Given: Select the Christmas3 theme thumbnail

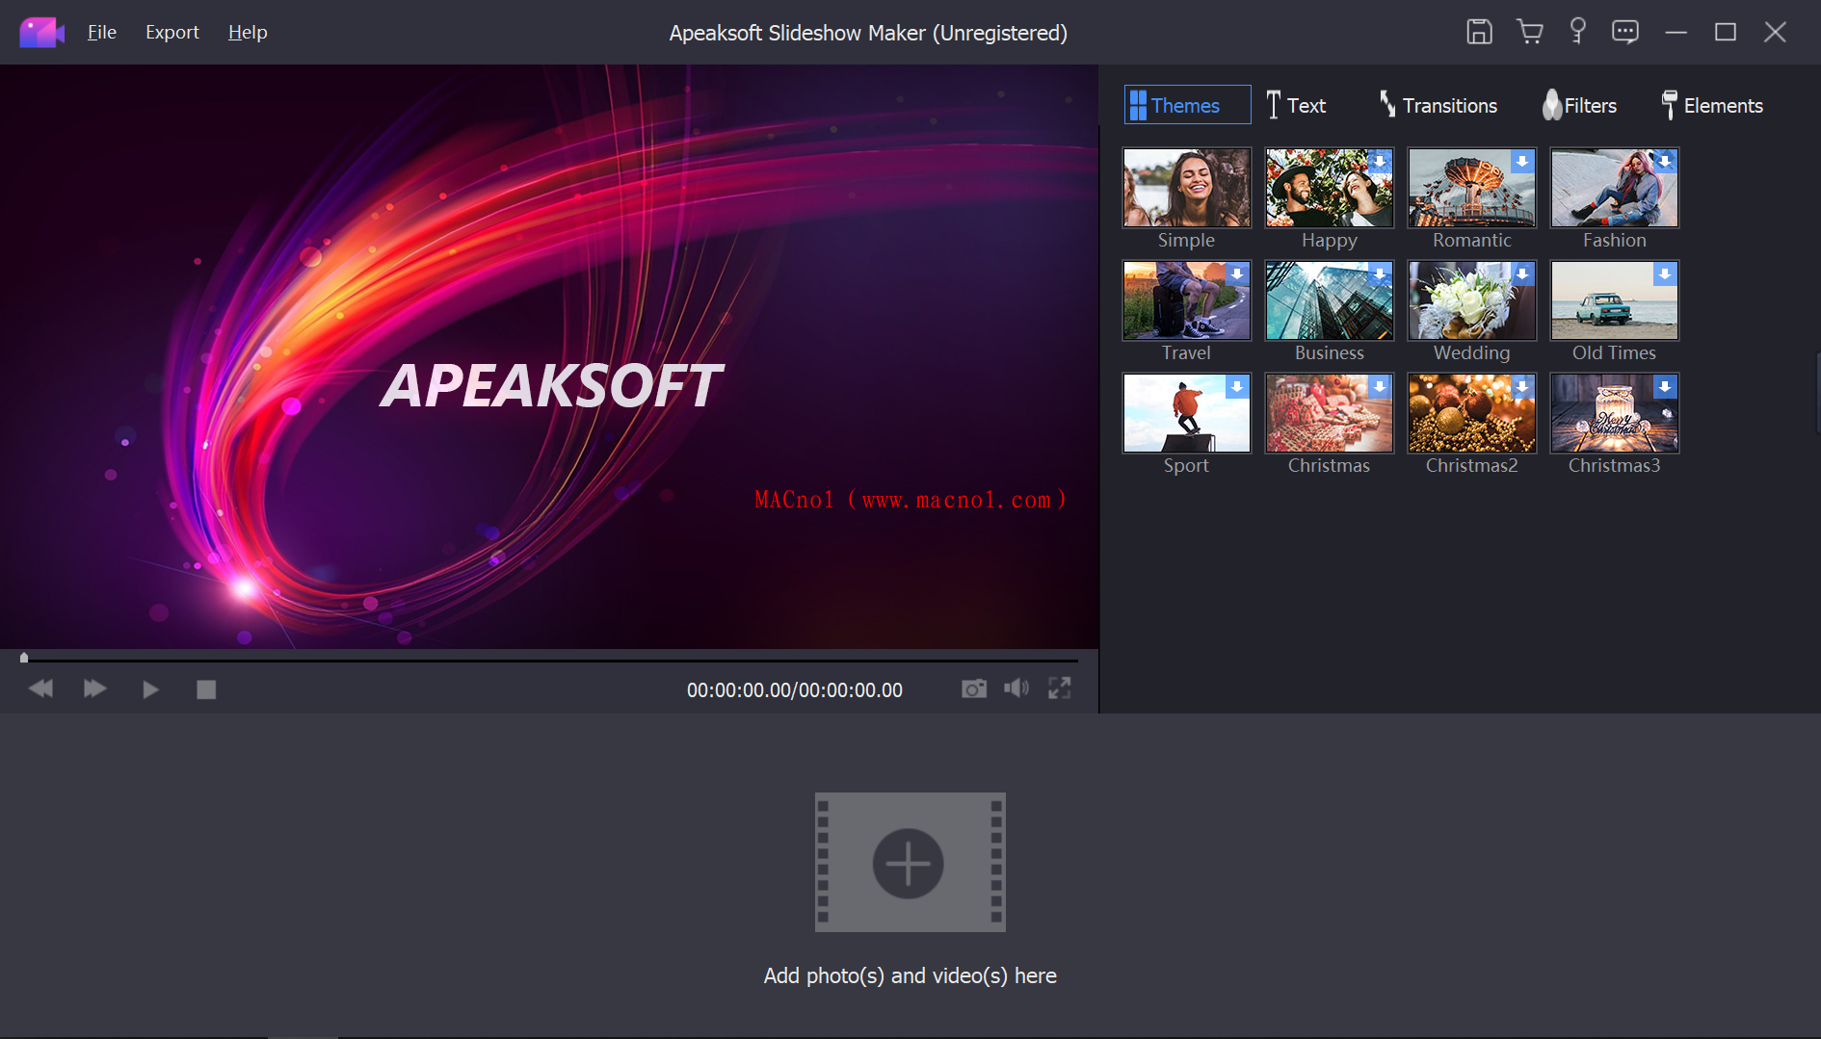Looking at the screenshot, I should 1615,413.
